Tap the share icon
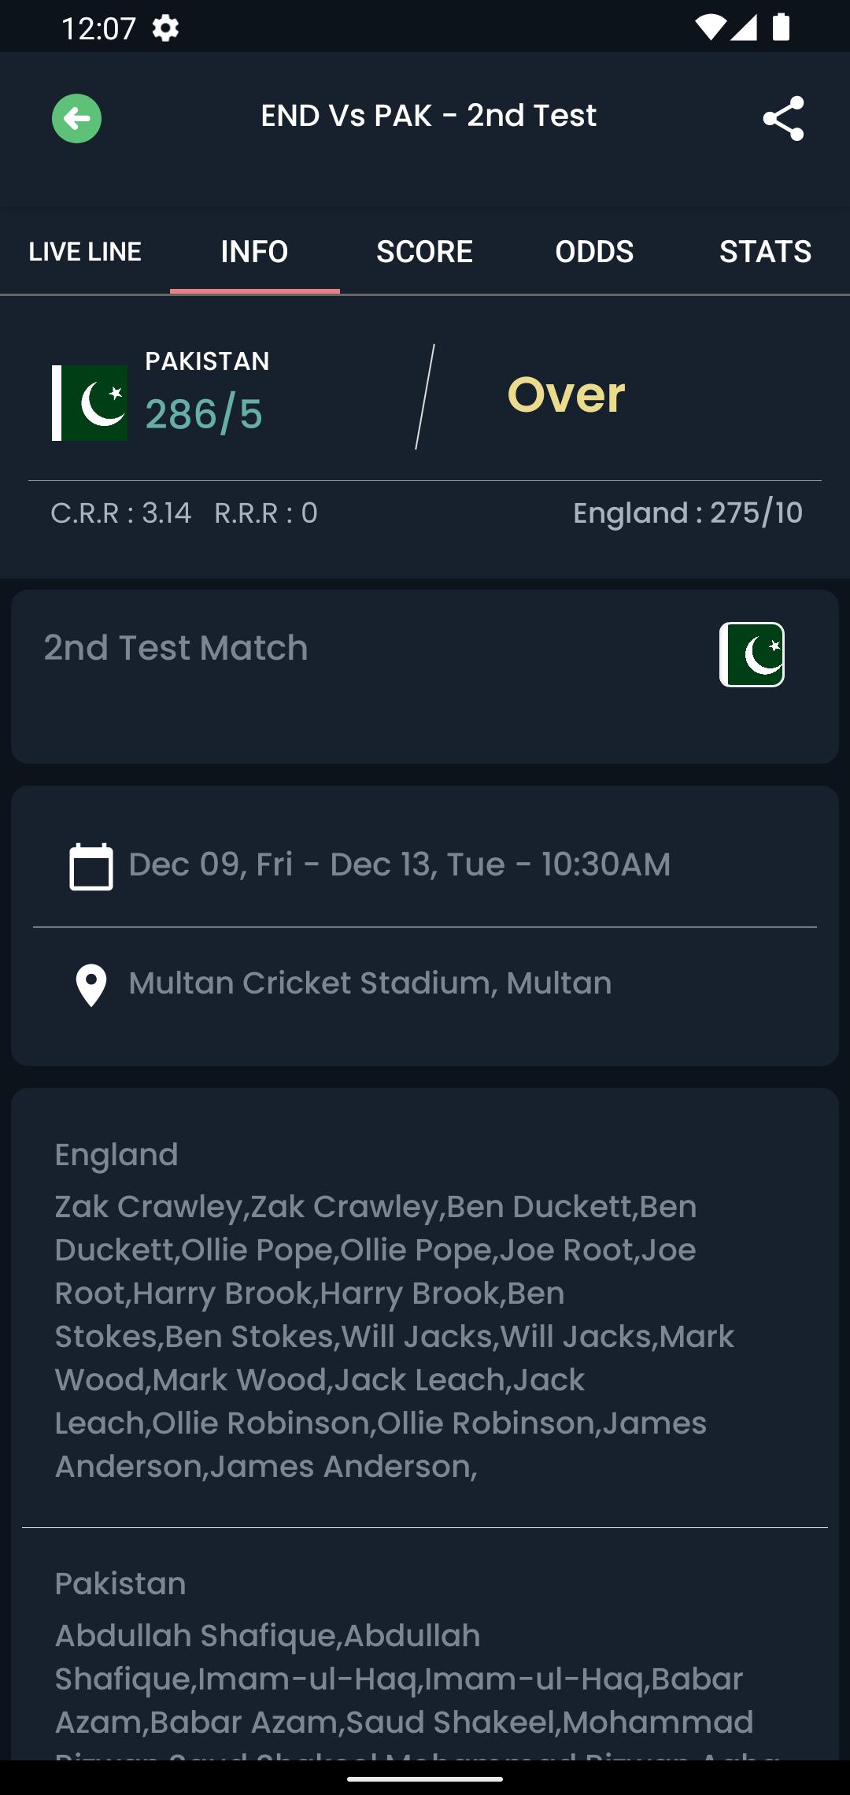The height and width of the screenshot is (1795, 850). click(783, 119)
